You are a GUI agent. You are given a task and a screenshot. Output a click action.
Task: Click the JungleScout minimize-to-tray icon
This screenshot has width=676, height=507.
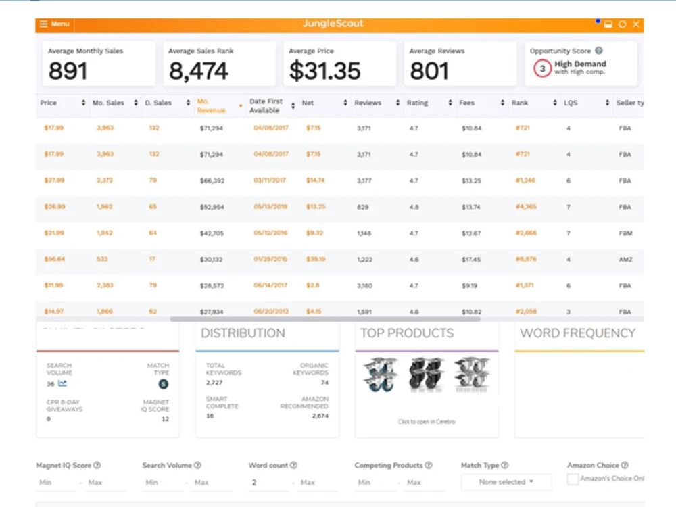click(x=608, y=24)
